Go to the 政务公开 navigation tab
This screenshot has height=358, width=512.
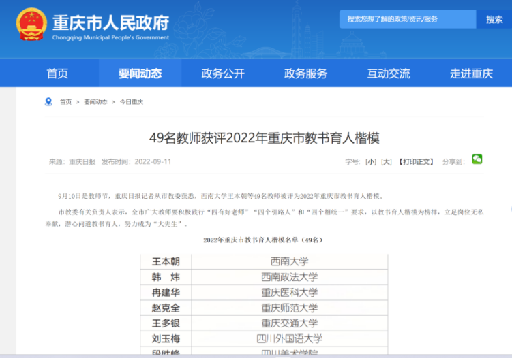(223, 74)
